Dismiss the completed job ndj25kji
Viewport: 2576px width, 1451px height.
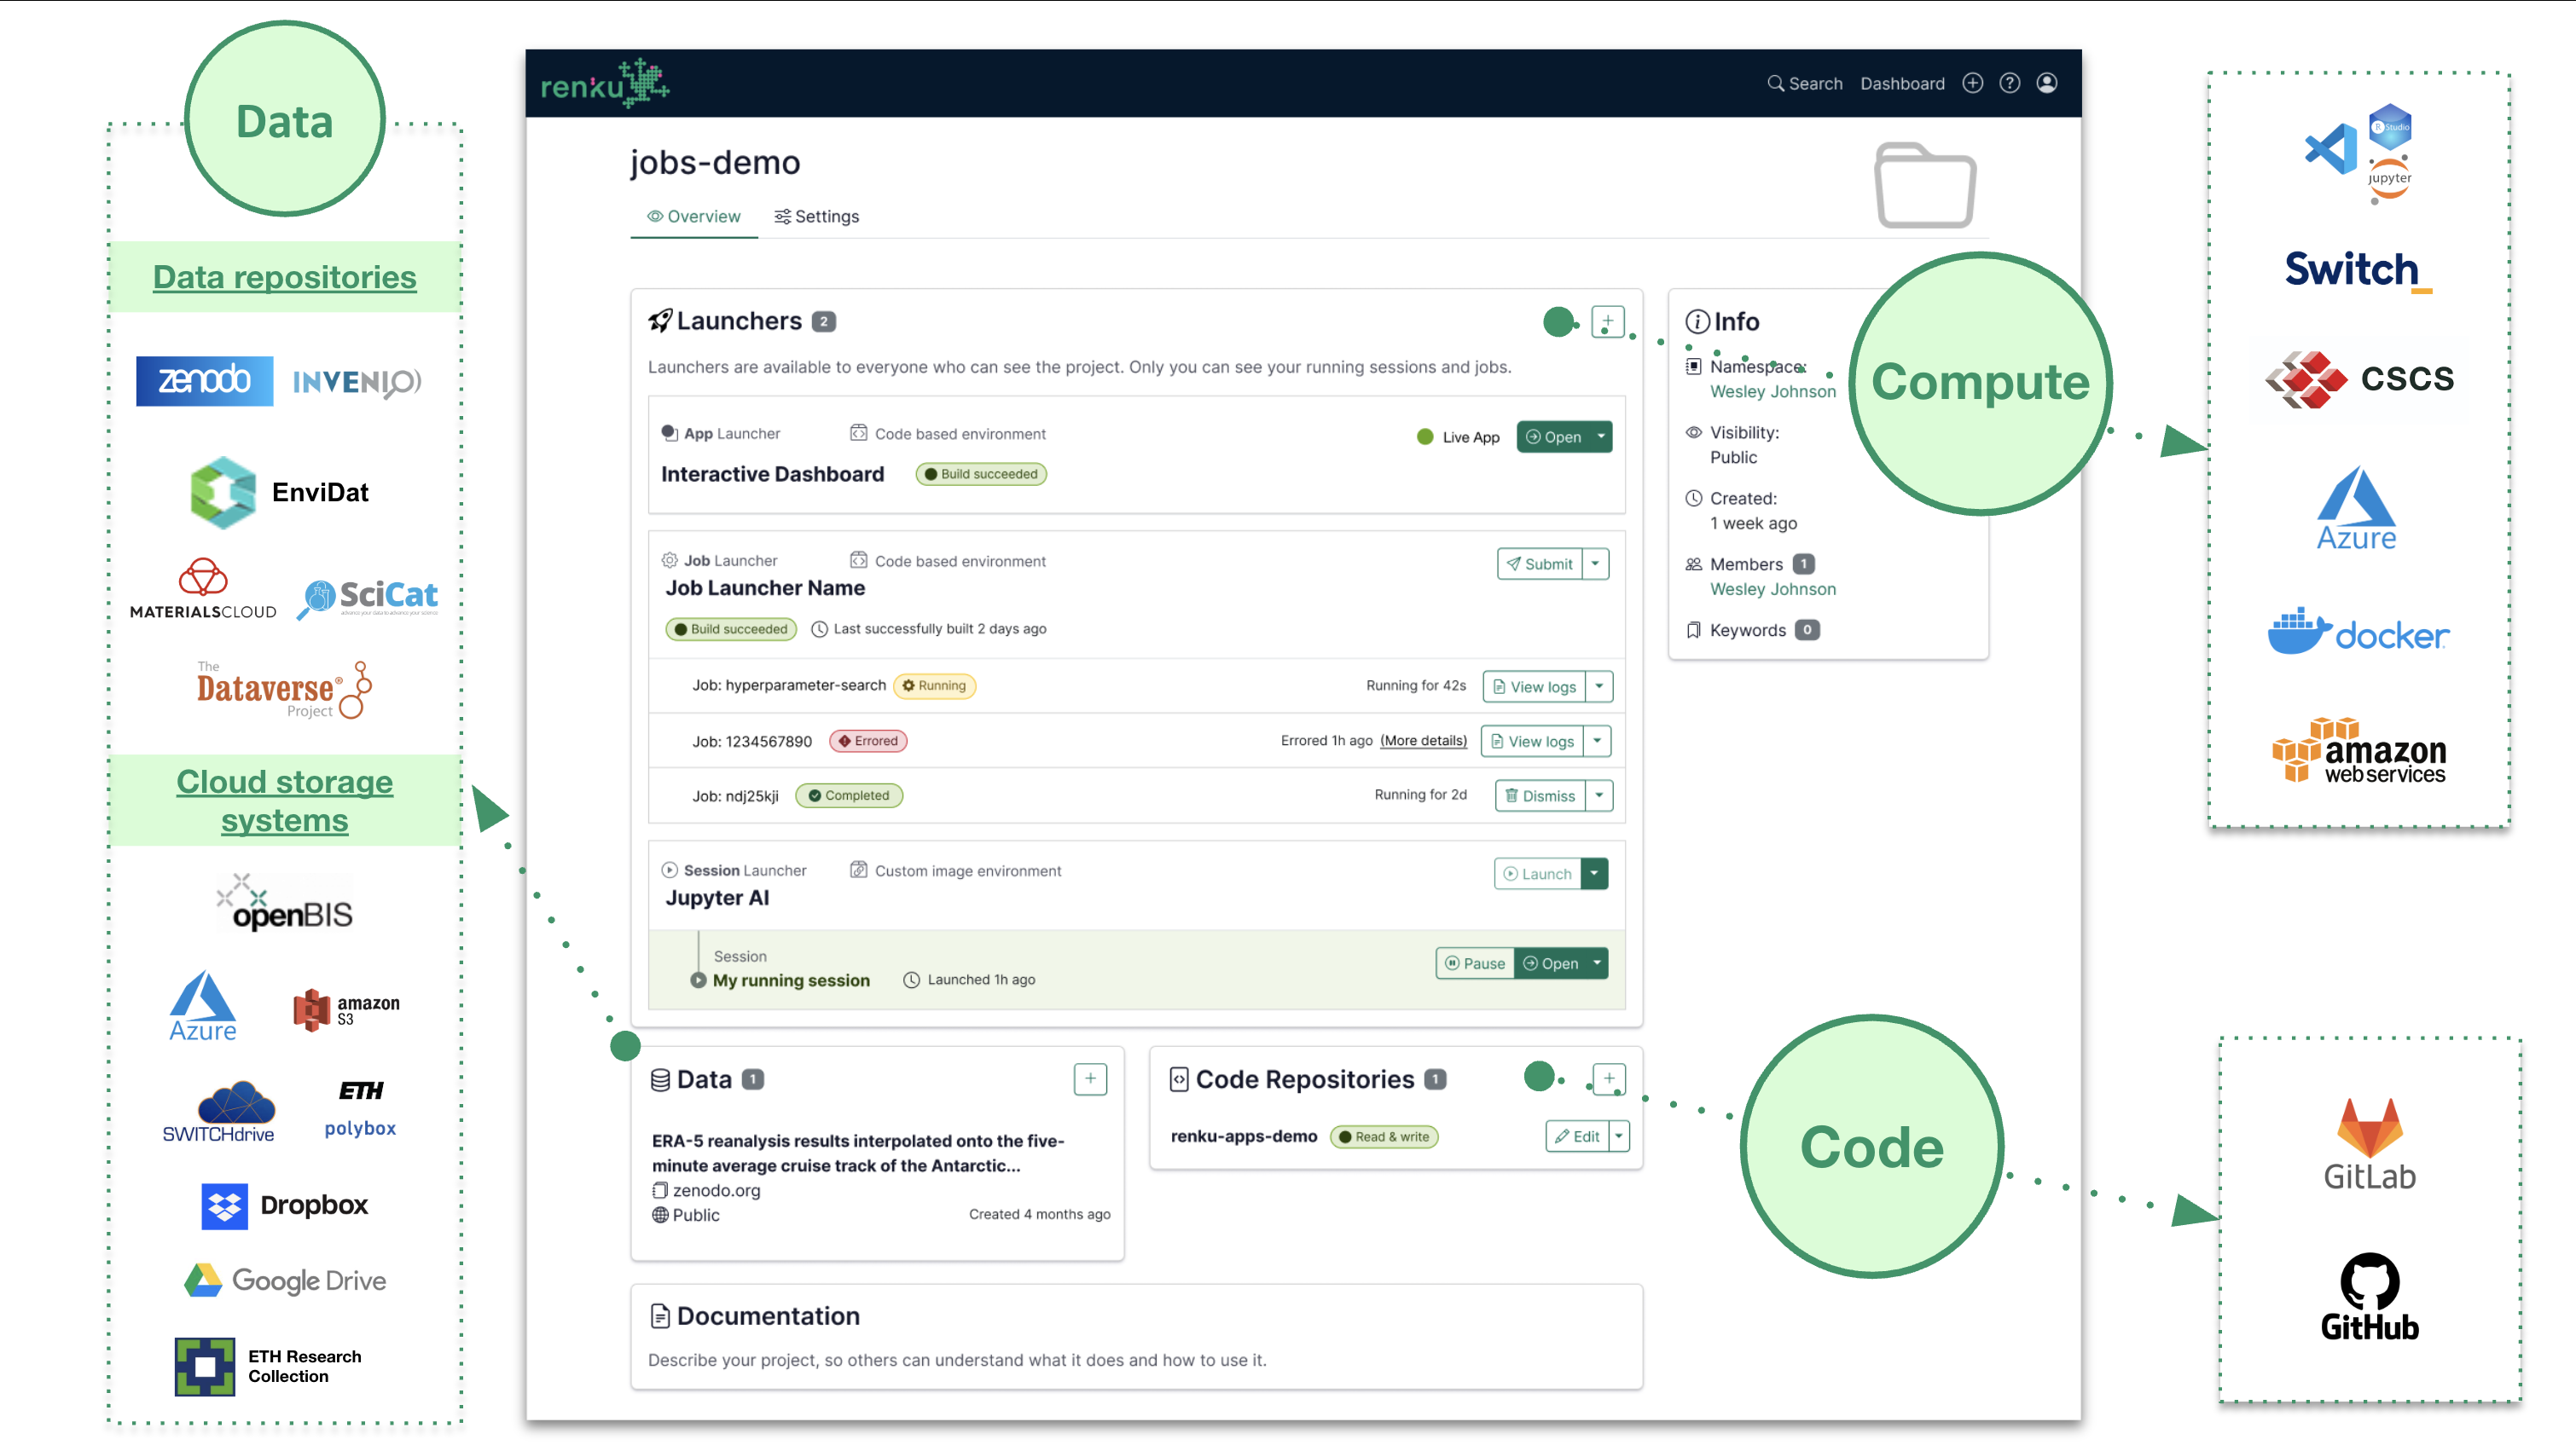pyautogui.click(x=1540, y=795)
